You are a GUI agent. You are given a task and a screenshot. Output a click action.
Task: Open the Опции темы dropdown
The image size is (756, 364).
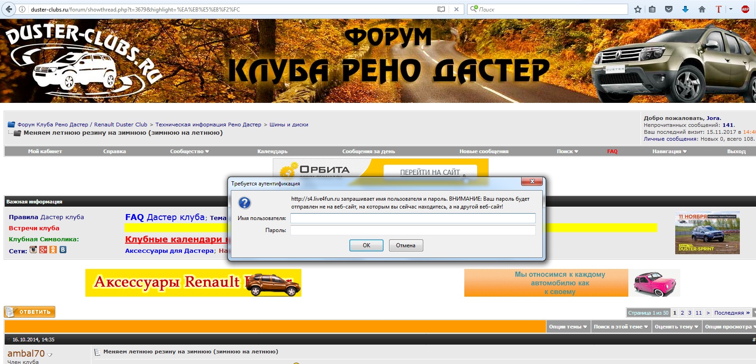click(x=568, y=327)
